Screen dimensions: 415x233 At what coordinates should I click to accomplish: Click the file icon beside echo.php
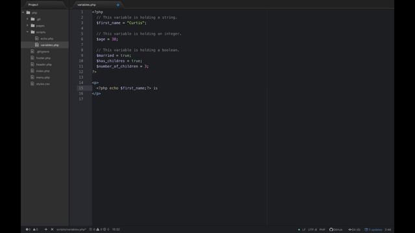point(37,38)
